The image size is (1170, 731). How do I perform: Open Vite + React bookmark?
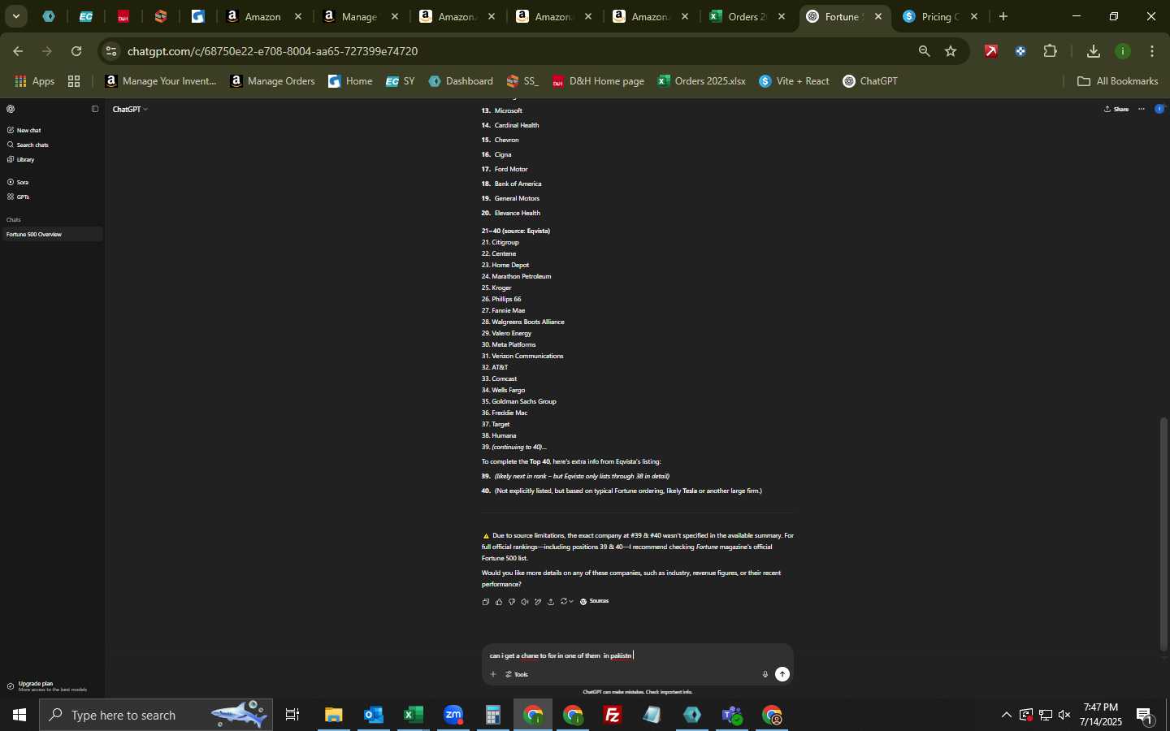click(794, 81)
